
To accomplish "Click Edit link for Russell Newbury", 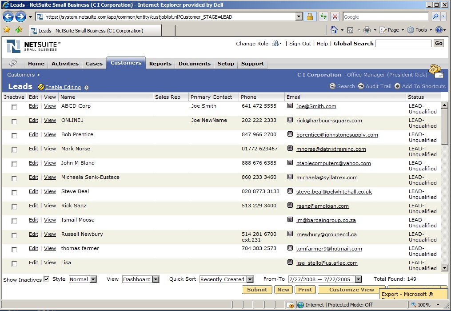I will point(33,234).
